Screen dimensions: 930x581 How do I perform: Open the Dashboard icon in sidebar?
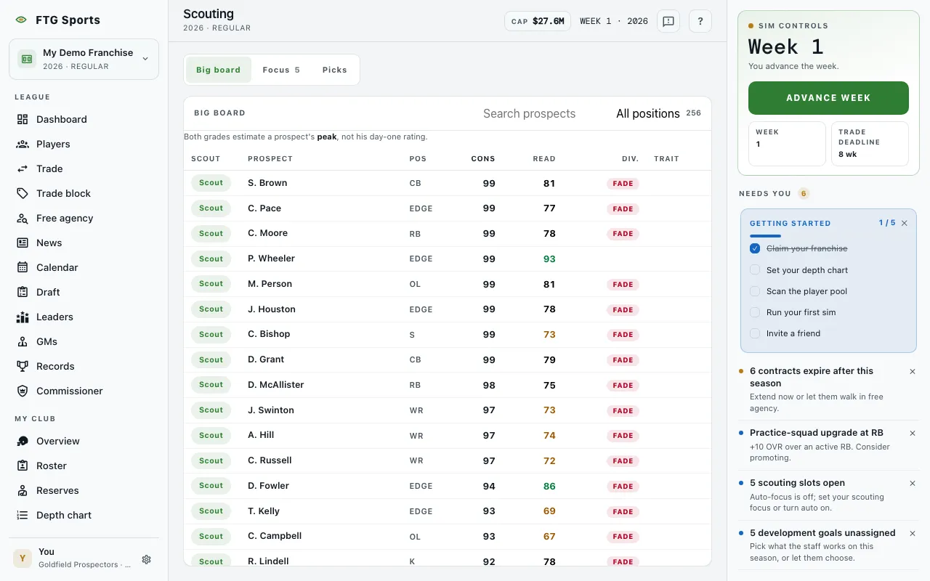[23, 119]
